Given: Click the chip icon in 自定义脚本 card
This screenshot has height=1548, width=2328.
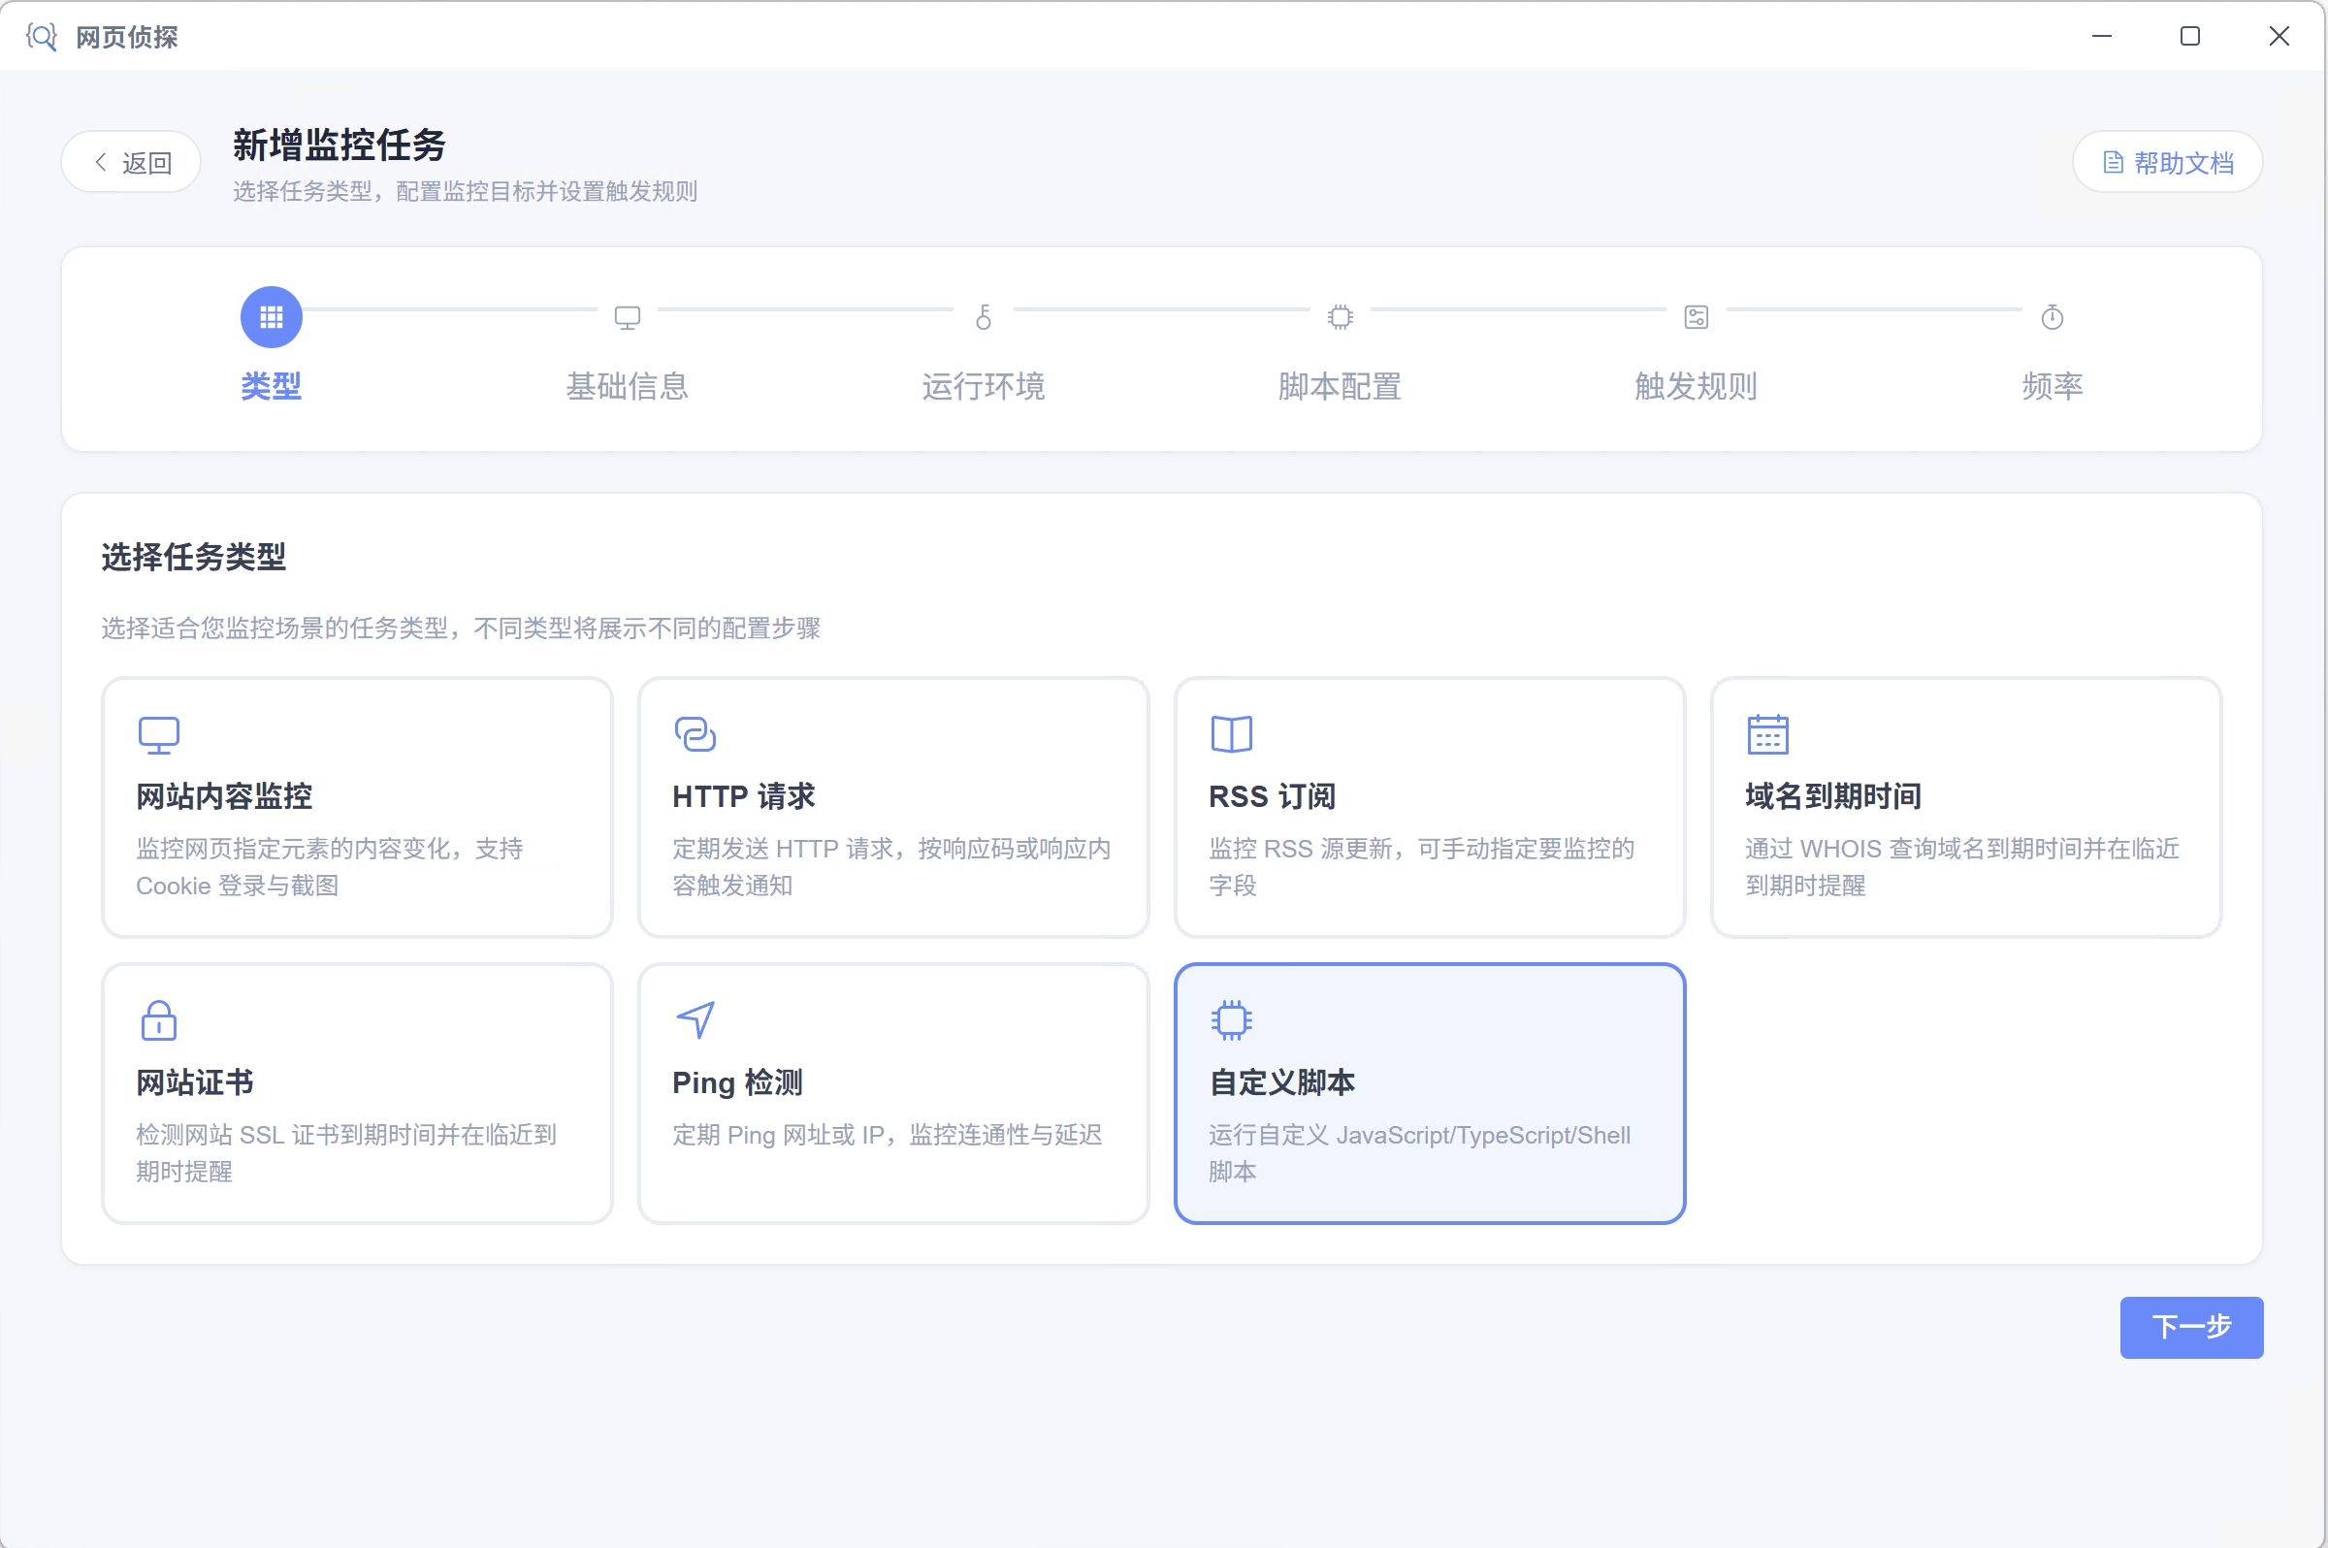Looking at the screenshot, I should point(1231,1019).
